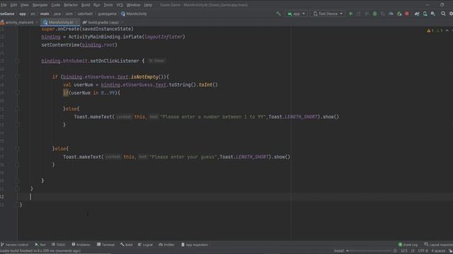Click the 4 spaces indent status entry
The height and width of the screenshot is (254, 453).
click(x=438, y=251)
